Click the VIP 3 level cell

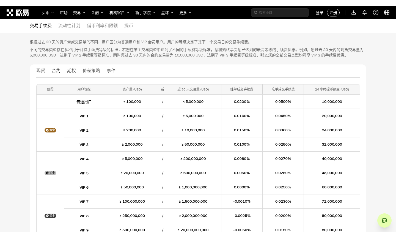[84, 145]
